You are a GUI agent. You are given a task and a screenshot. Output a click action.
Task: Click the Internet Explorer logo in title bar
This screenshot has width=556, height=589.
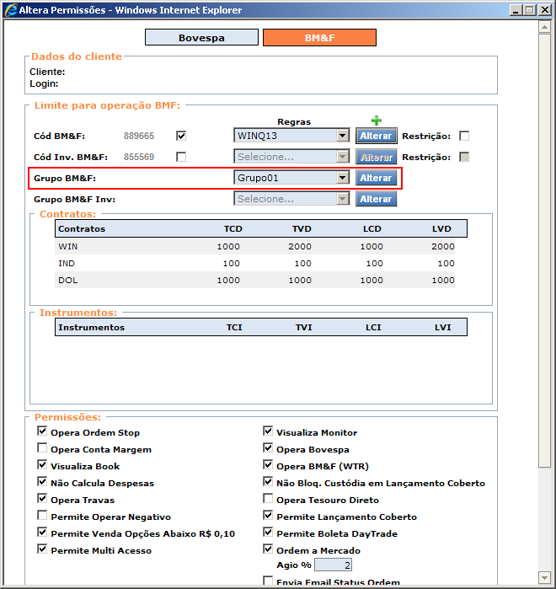point(10,10)
